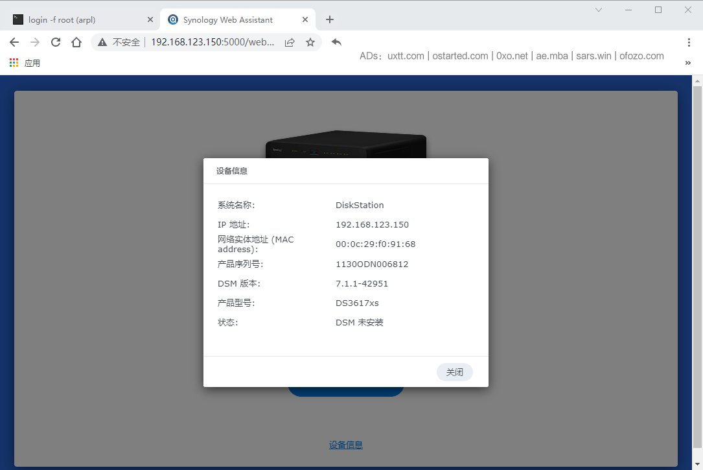The height and width of the screenshot is (470, 703).
Task: Click the browser forward arrow
Action: pyautogui.click(x=35, y=42)
